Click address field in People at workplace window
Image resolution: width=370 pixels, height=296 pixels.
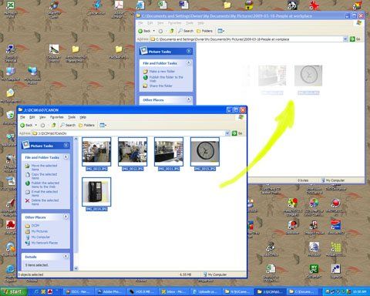pos(249,39)
